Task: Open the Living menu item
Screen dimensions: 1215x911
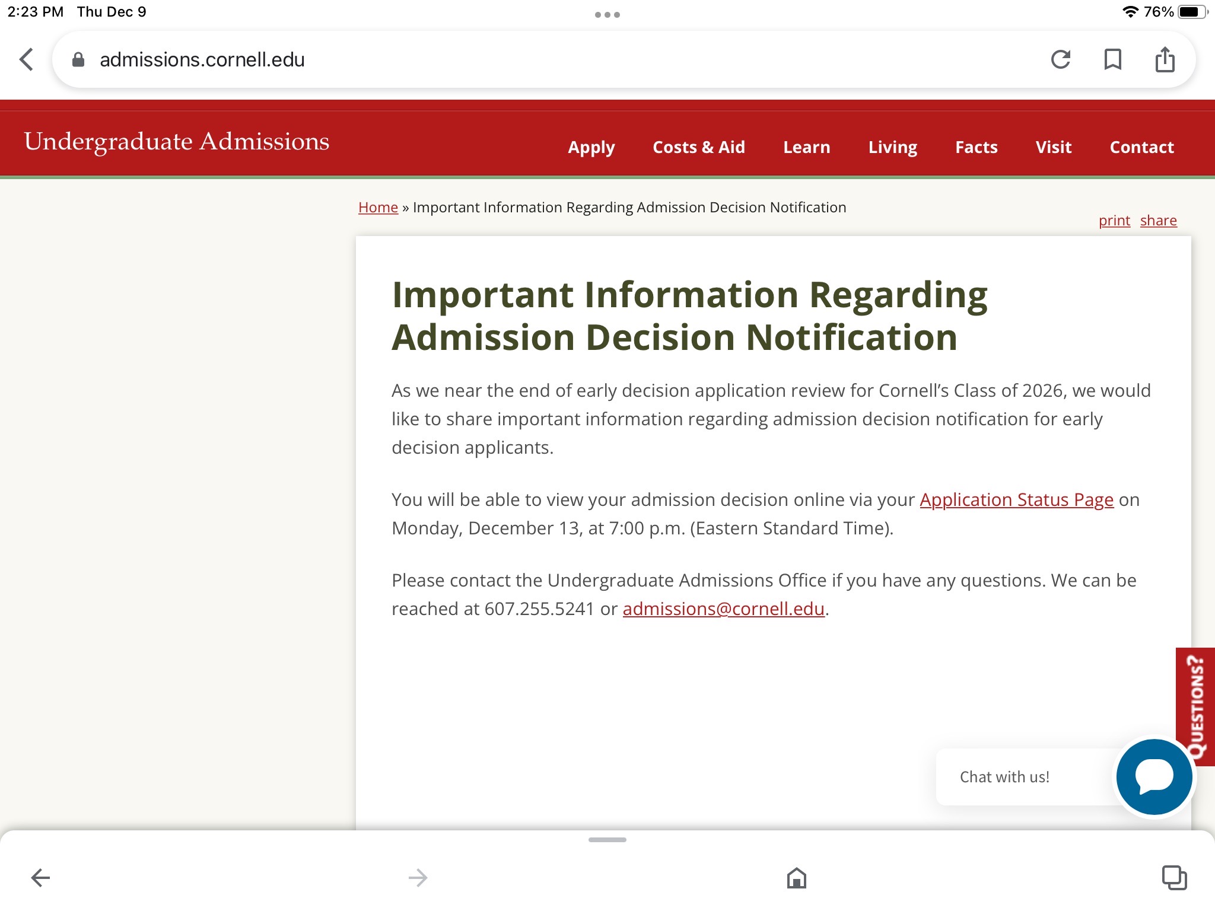Action: 892,147
